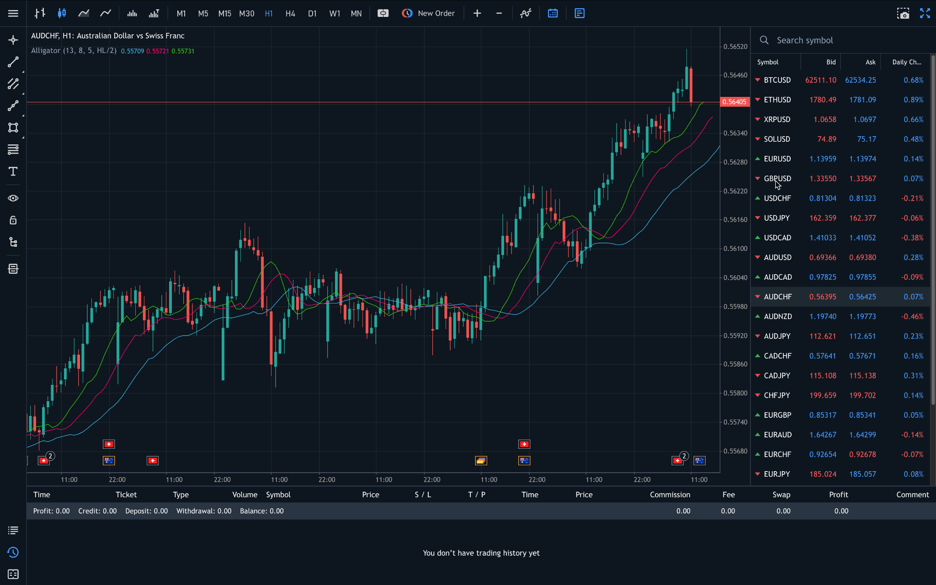936x585 pixels.
Task: Open the economic calendar
Action: (x=553, y=13)
